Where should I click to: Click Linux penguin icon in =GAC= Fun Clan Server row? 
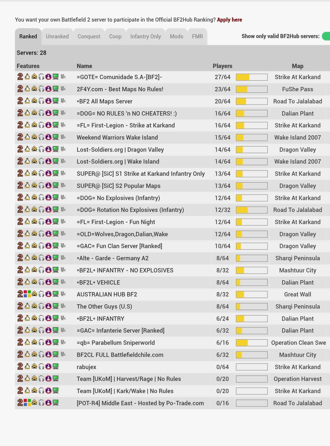(x=27, y=246)
